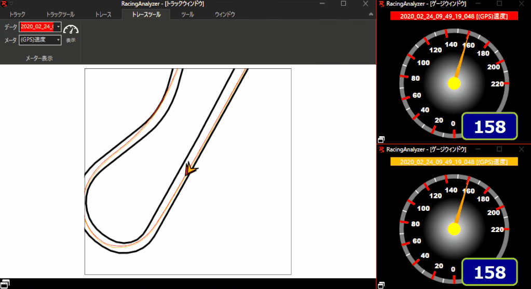Click the red data label on the upper gauge
Image resolution: width=531 pixels, height=289 pixels.
click(x=454, y=16)
